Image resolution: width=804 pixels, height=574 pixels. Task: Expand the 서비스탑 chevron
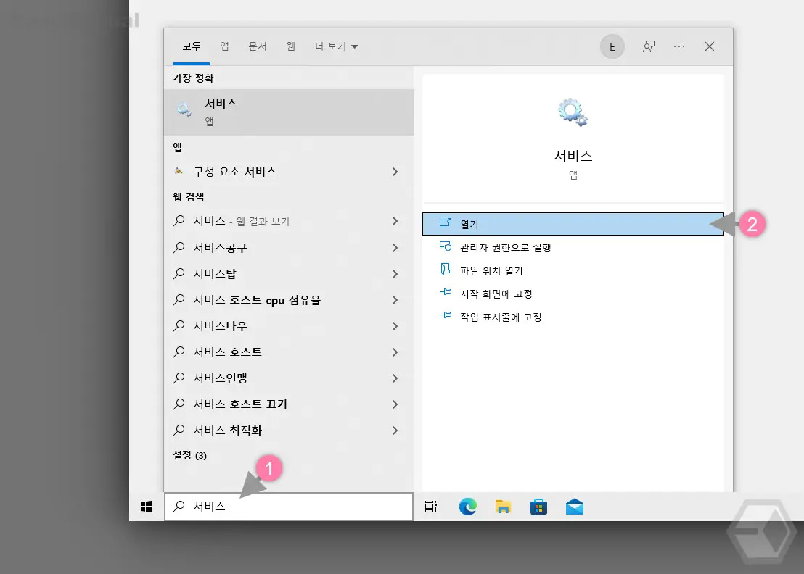pyautogui.click(x=395, y=274)
